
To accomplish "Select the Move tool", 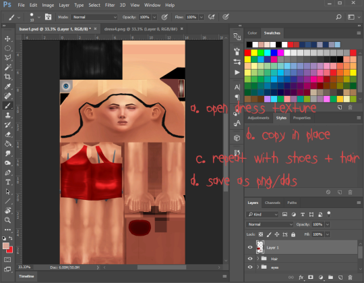I will [7, 38].
